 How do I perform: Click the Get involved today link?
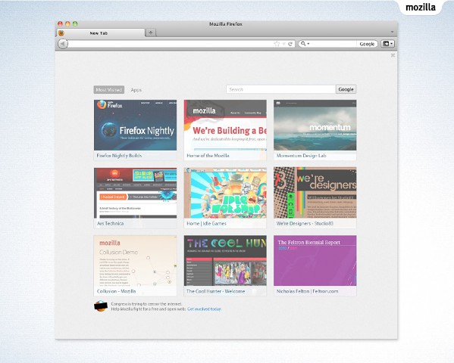click(x=204, y=309)
